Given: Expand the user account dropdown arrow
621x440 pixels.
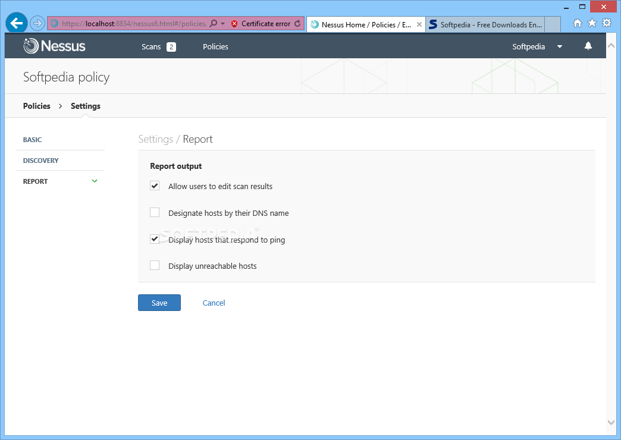Looking at the screenshot, I should [x=560, y=47].
